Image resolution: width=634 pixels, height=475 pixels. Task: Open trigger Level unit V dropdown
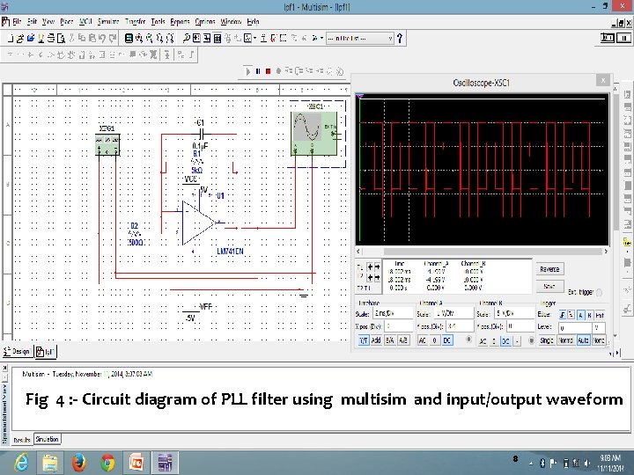click(x=599, y=328)
